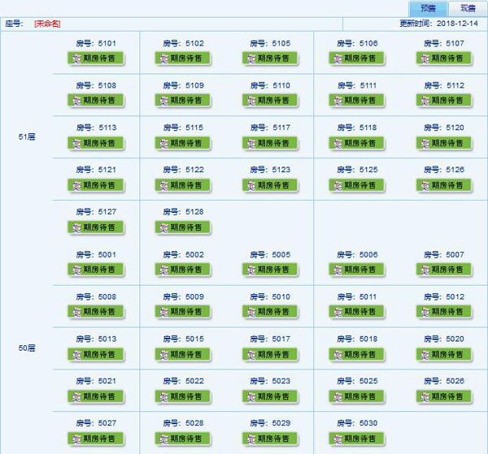Open the 期房待售 button for room 5029

click(x=270, y=439)
